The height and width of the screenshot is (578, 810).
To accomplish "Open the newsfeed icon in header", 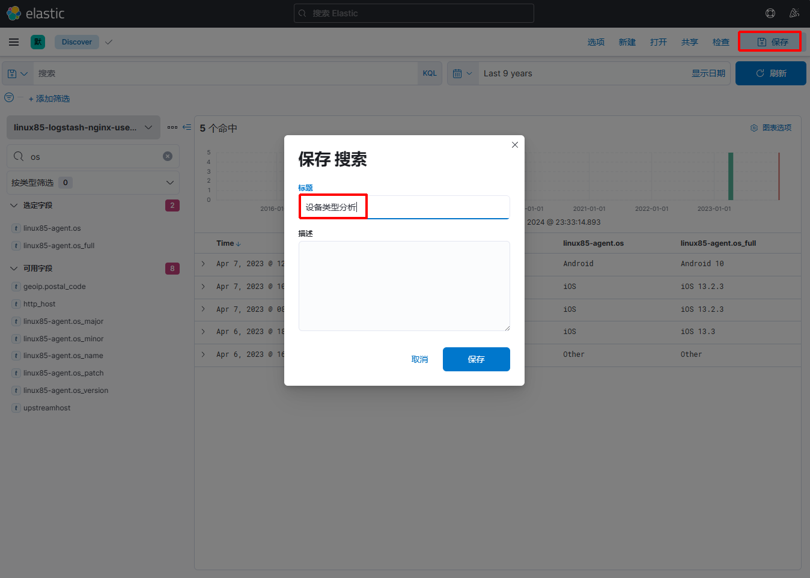I will click(x=794, y=13).
